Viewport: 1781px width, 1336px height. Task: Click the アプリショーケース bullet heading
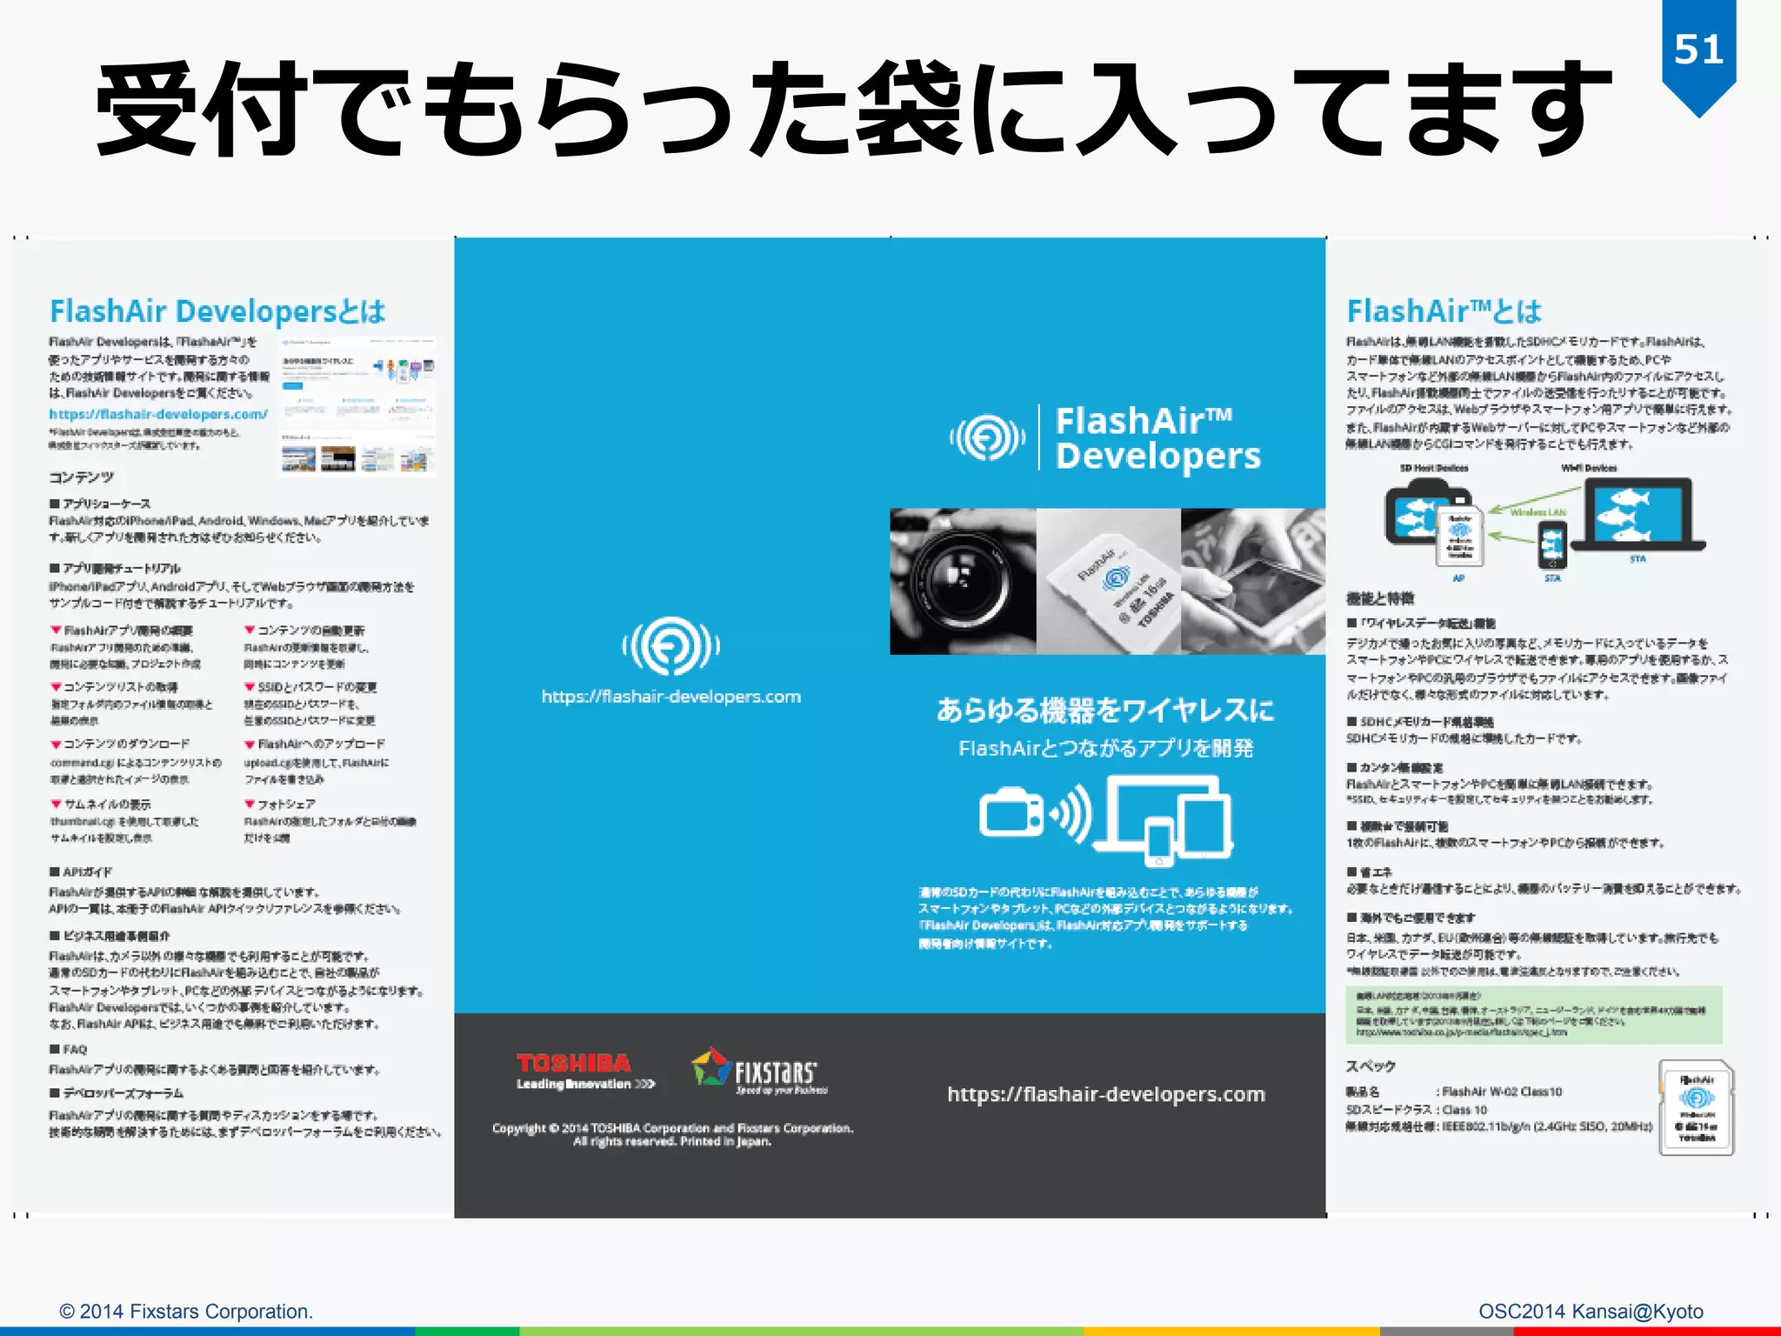point(100,504)
